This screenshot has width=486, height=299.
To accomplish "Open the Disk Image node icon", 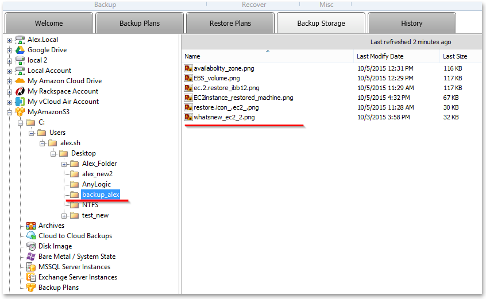I will pos(31,246).
